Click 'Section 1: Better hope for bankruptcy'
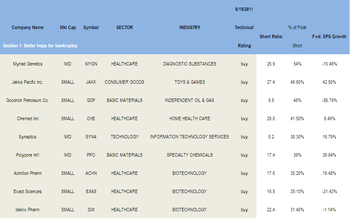The width and height of the screenshot is (350, 220). click(40, 46)
